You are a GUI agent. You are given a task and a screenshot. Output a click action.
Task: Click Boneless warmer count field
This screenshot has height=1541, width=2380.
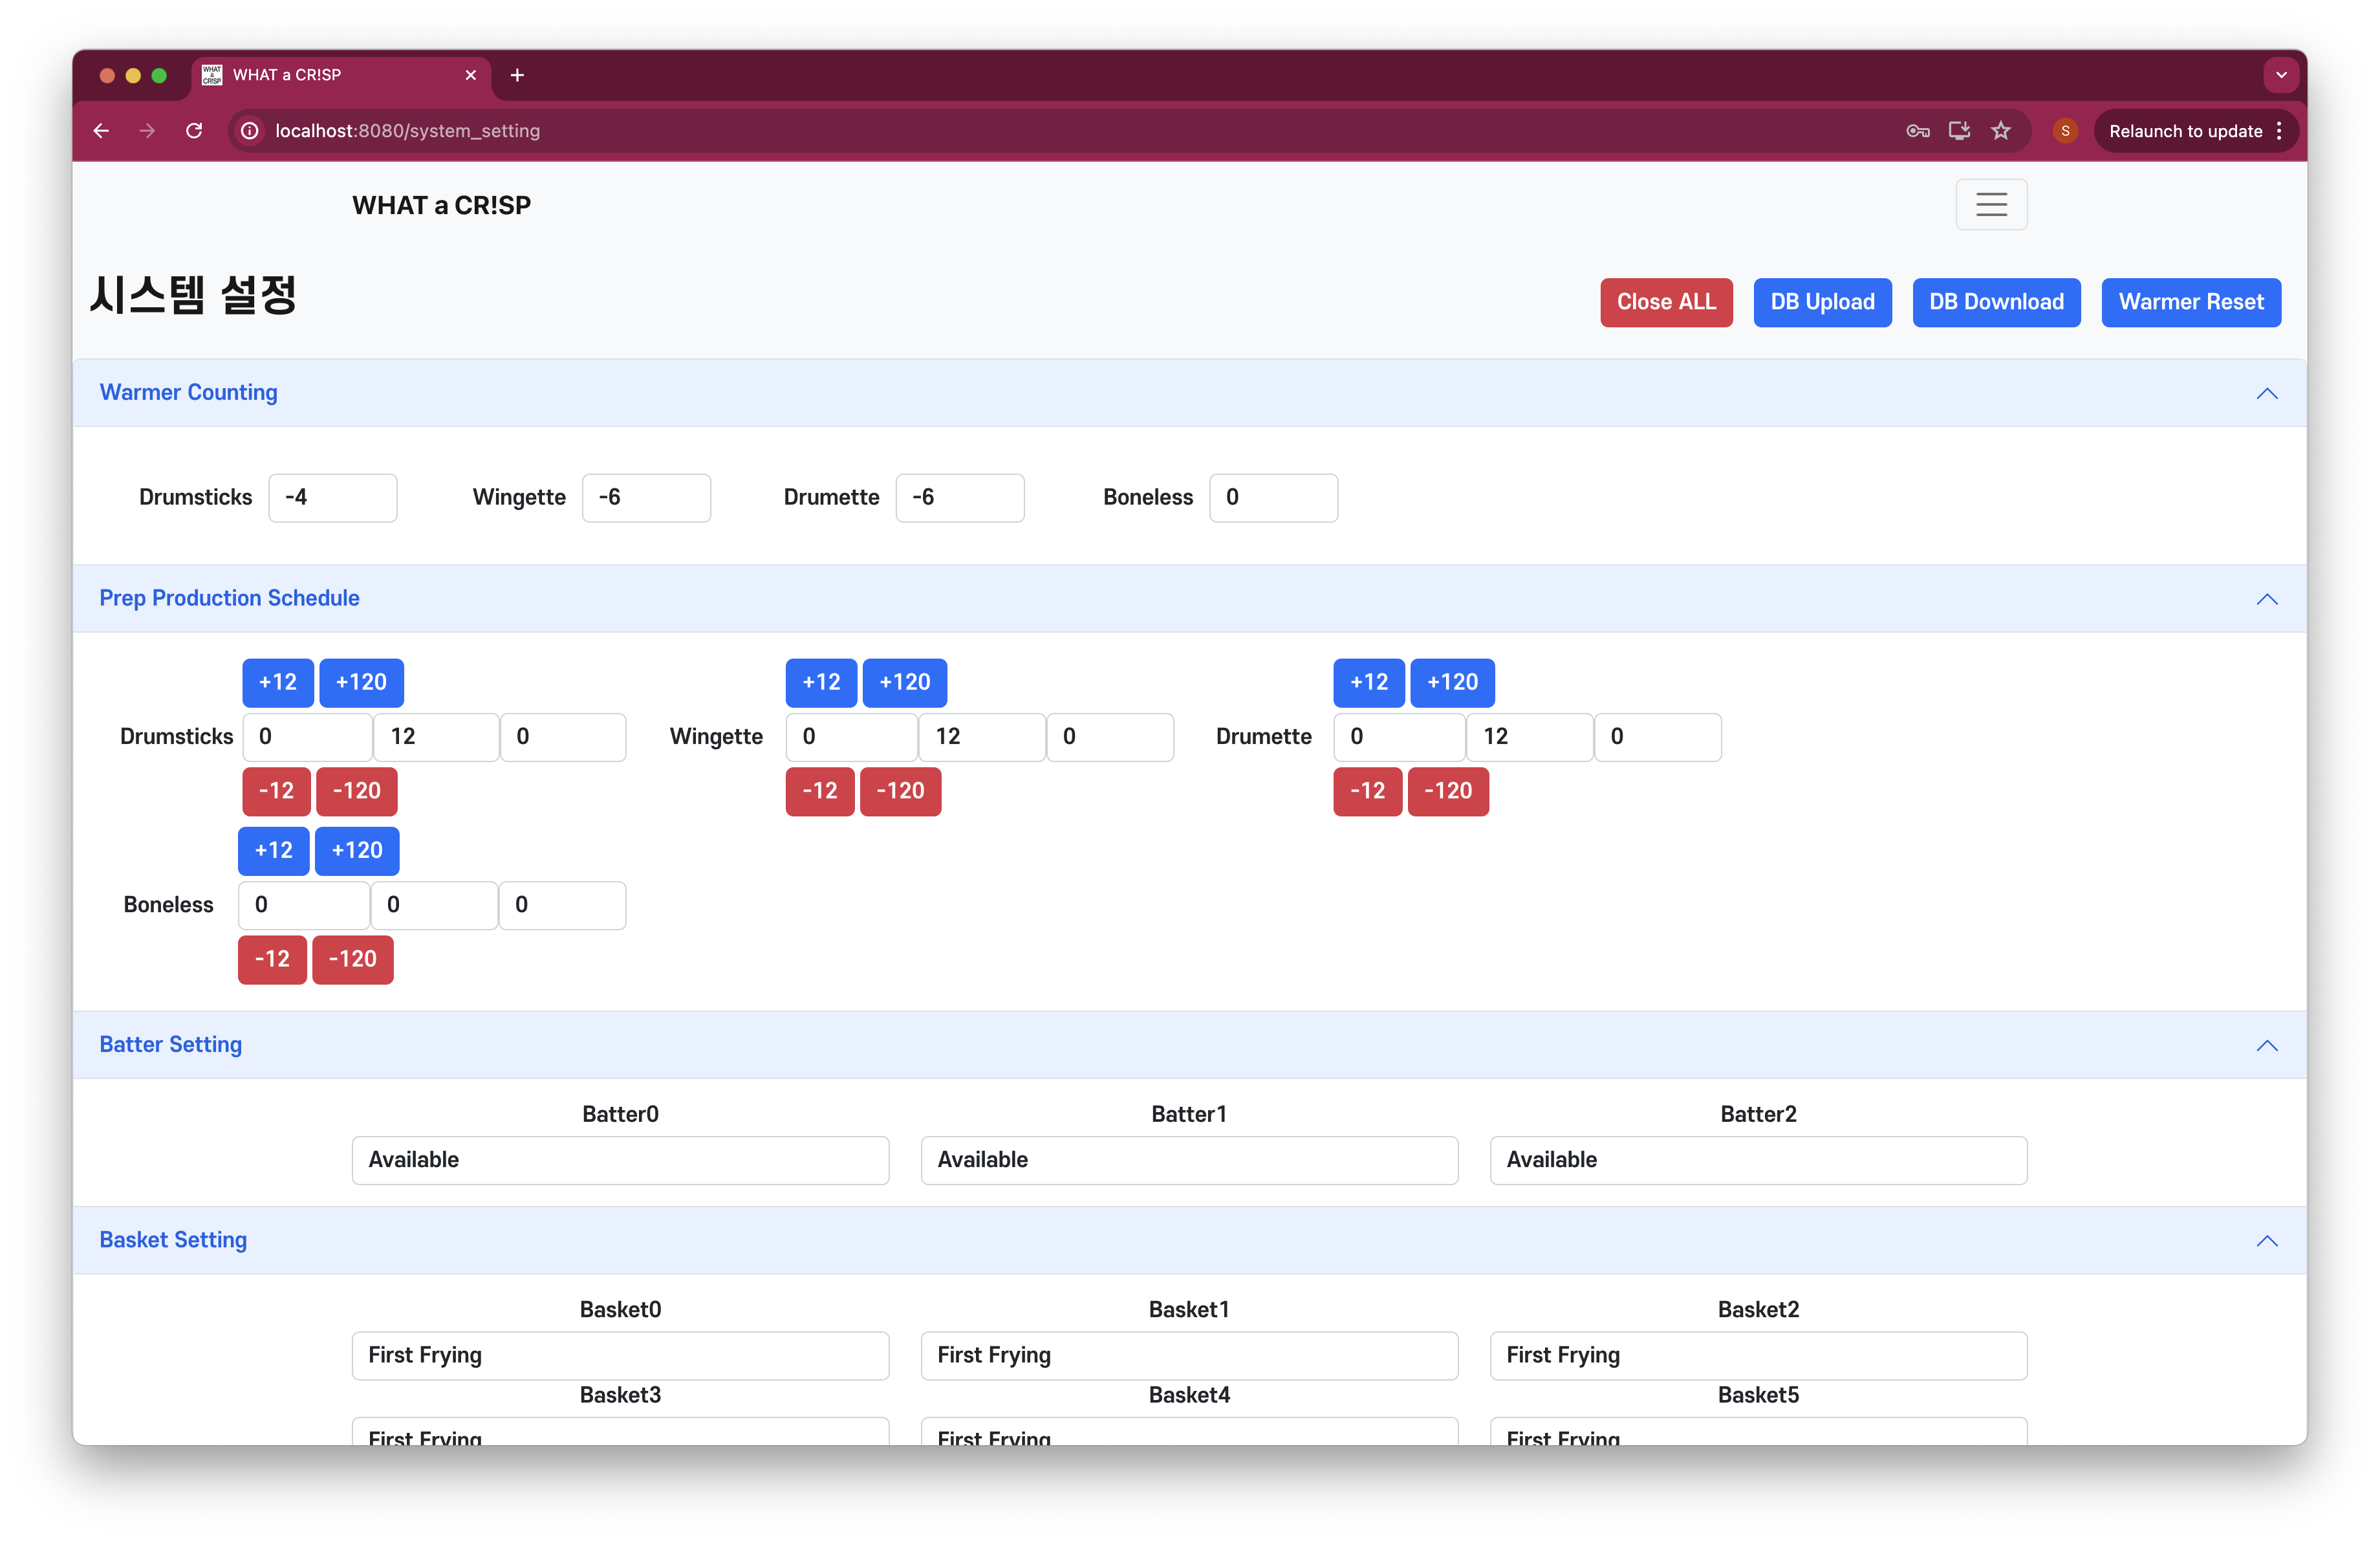[1273, 497]
